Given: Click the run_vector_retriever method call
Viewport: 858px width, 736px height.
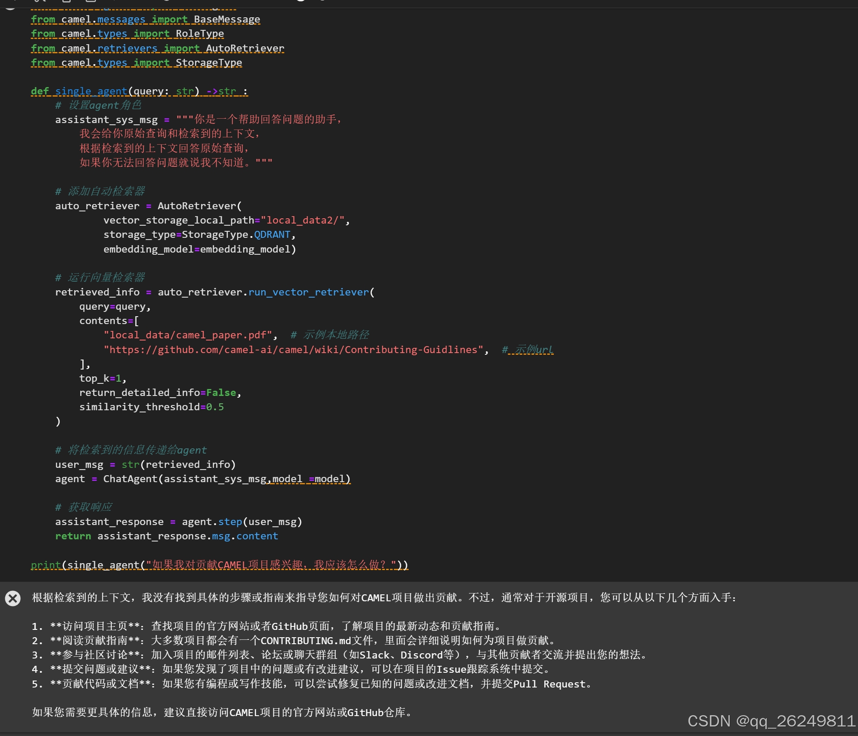Looking at the screenshot, I should coord(308,292).
